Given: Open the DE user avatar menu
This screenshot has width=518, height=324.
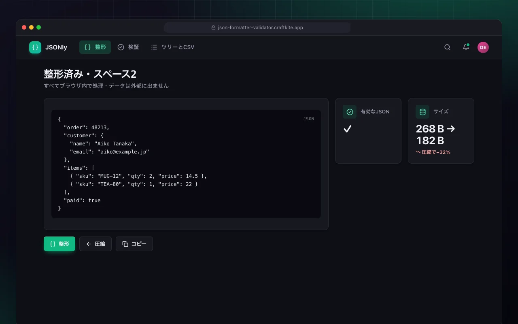Looking at the screenshot, I should coord(483,47).
